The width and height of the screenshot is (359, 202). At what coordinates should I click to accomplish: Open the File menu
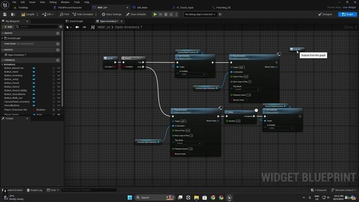click(x=14, y=2)
